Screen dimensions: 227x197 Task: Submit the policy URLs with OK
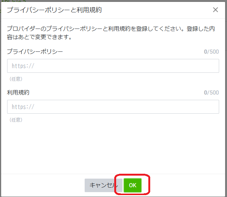pos(133,185)
